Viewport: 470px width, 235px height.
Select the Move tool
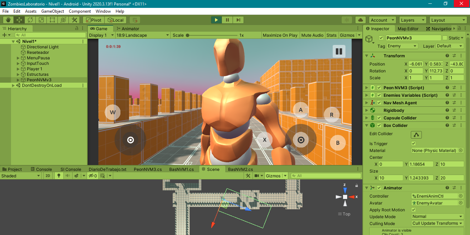19,20
